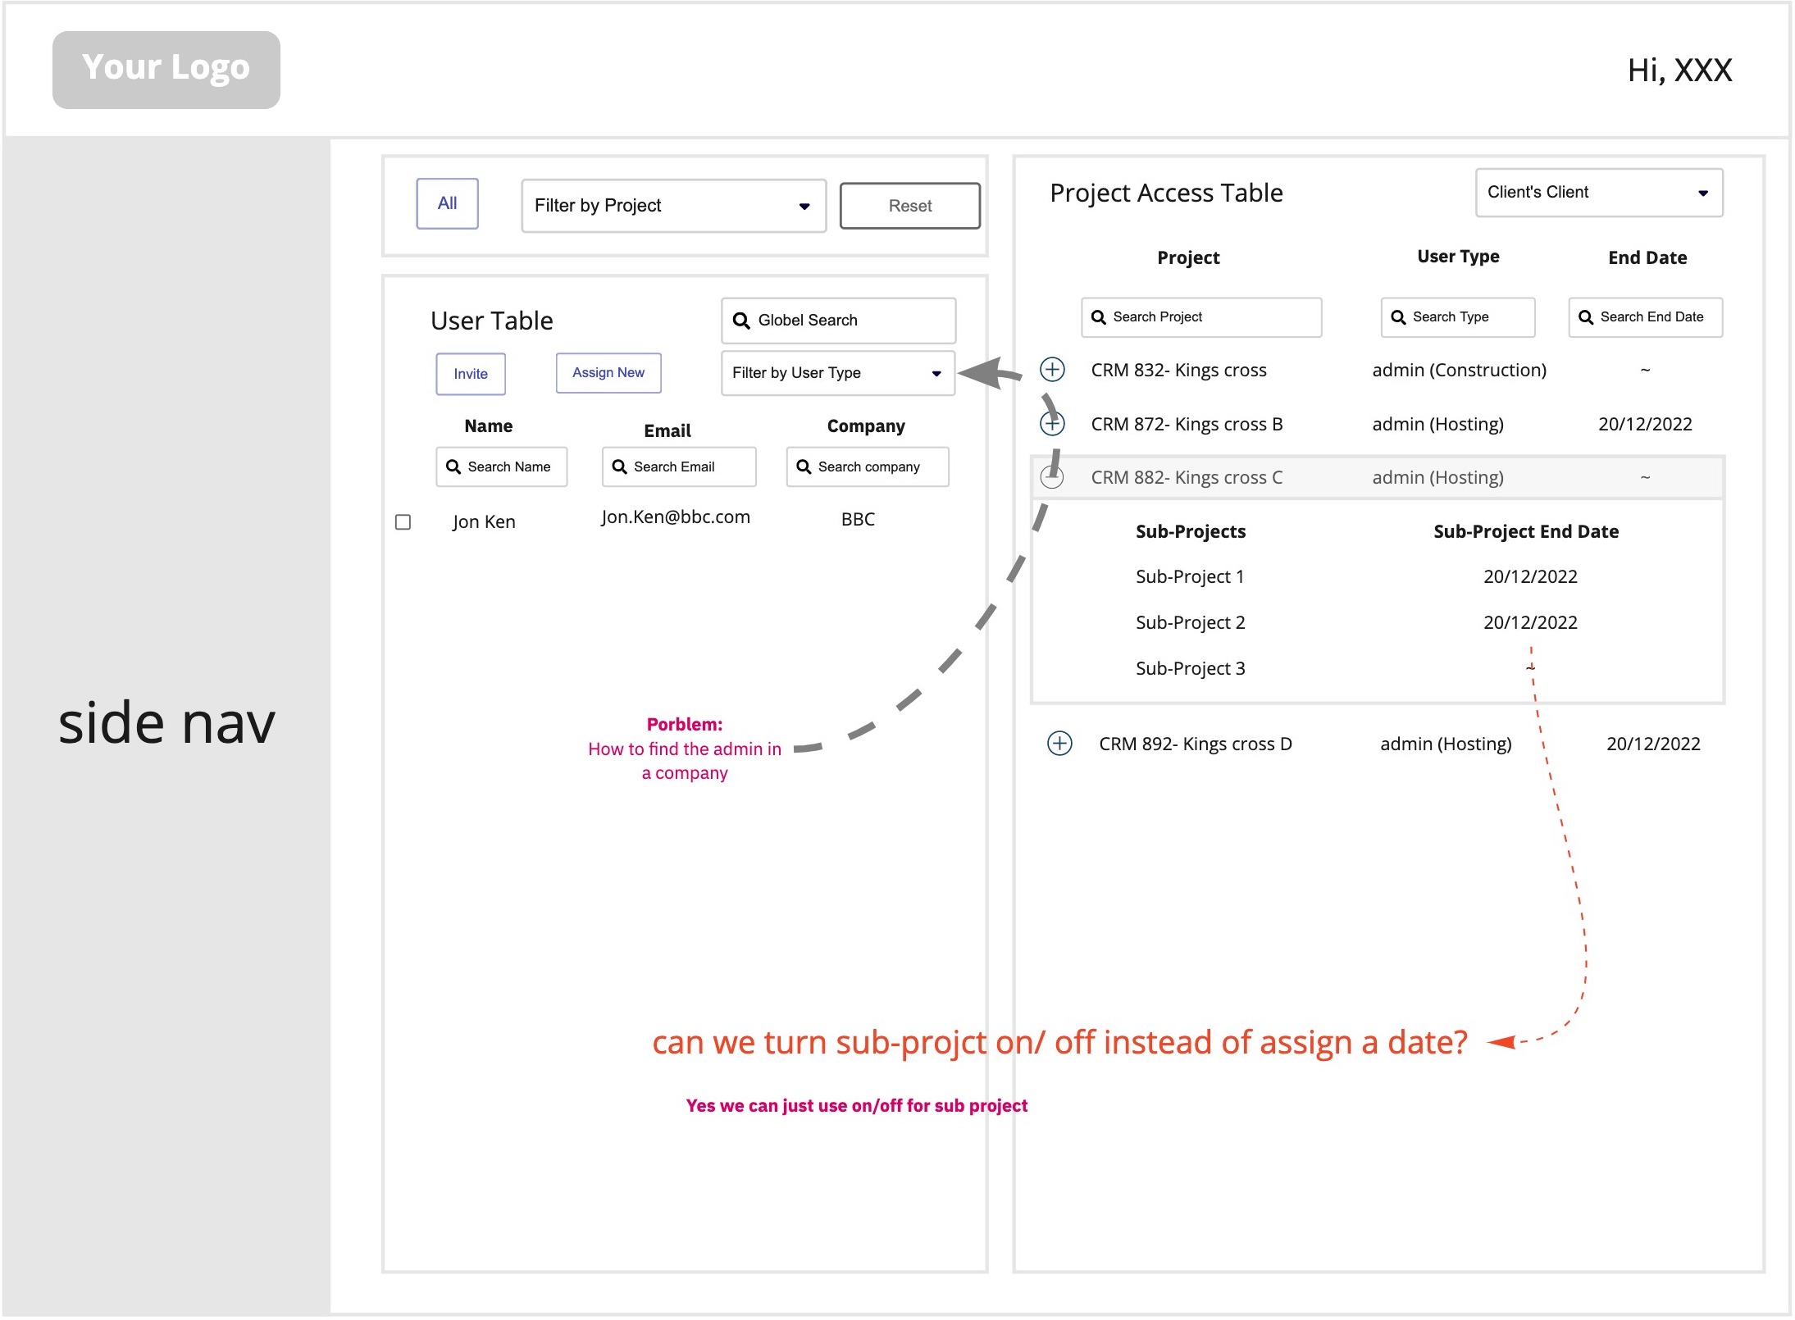The width and height of the screenshot is (1795, 1320).
Task: Open the Filter by Project dropdown
Action: tap(673, 206)
